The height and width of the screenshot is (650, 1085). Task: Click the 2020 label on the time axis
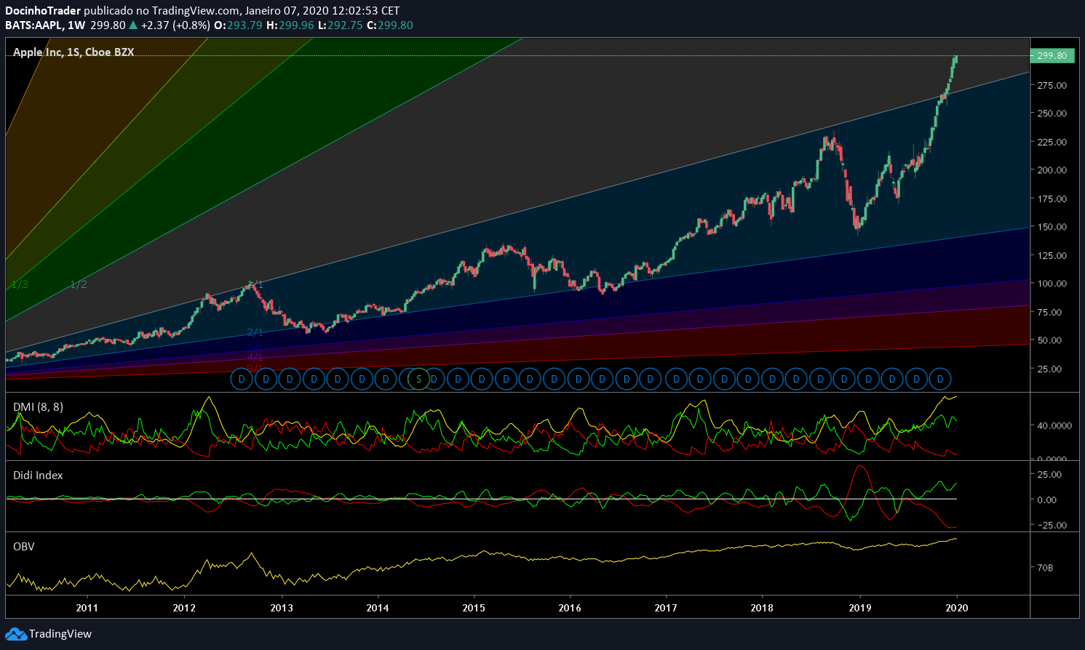957,608
